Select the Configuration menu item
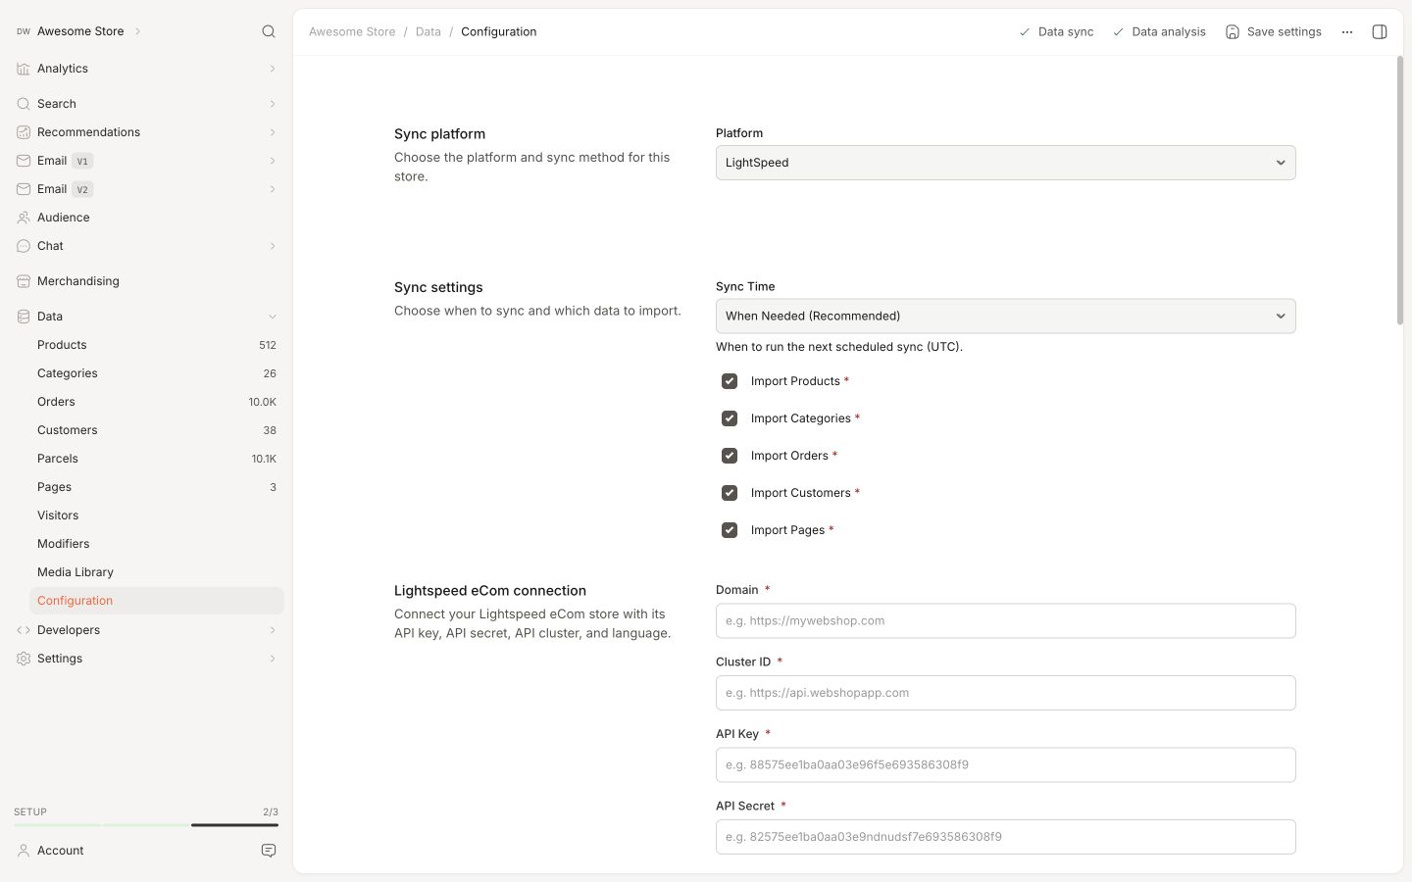Screen dimensions: 1412x882 click(157, 601)
